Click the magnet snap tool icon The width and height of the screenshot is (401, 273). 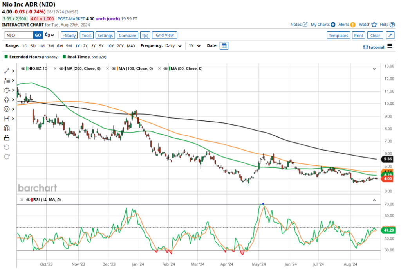click(x=7, y=128)
